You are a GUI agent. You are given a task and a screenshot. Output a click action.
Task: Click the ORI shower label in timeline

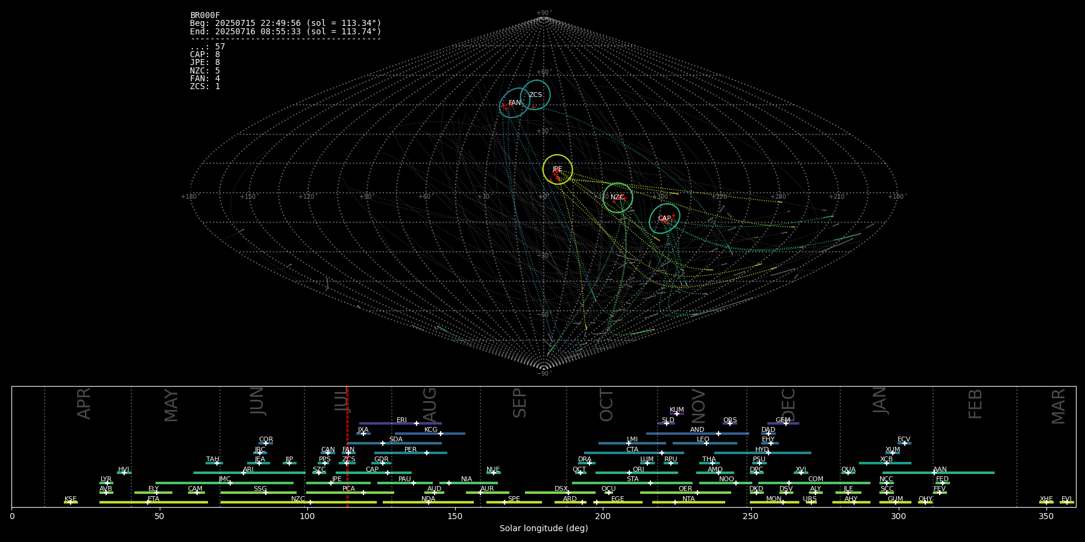(x=638, y=470)
